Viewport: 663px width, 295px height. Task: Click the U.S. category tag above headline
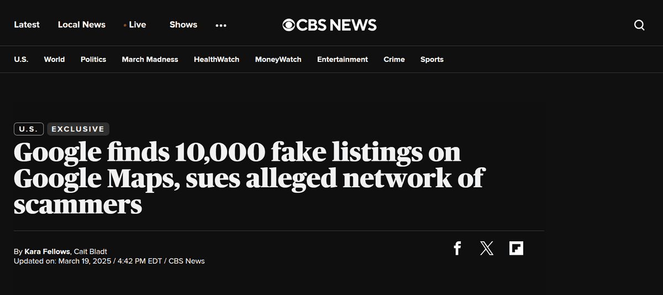click(29, 129)
